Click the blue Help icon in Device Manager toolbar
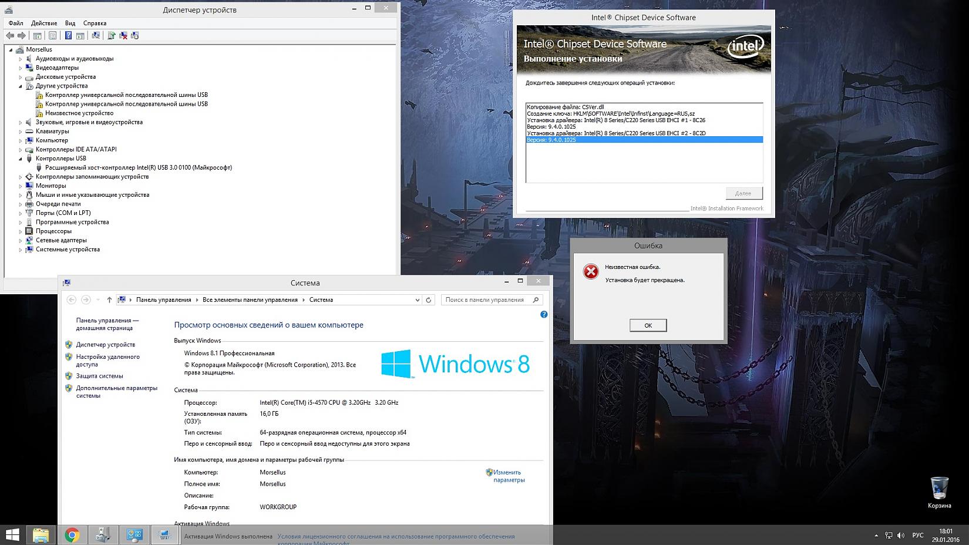The width and height of the screenshot is (969, 545). coord(68,36)
